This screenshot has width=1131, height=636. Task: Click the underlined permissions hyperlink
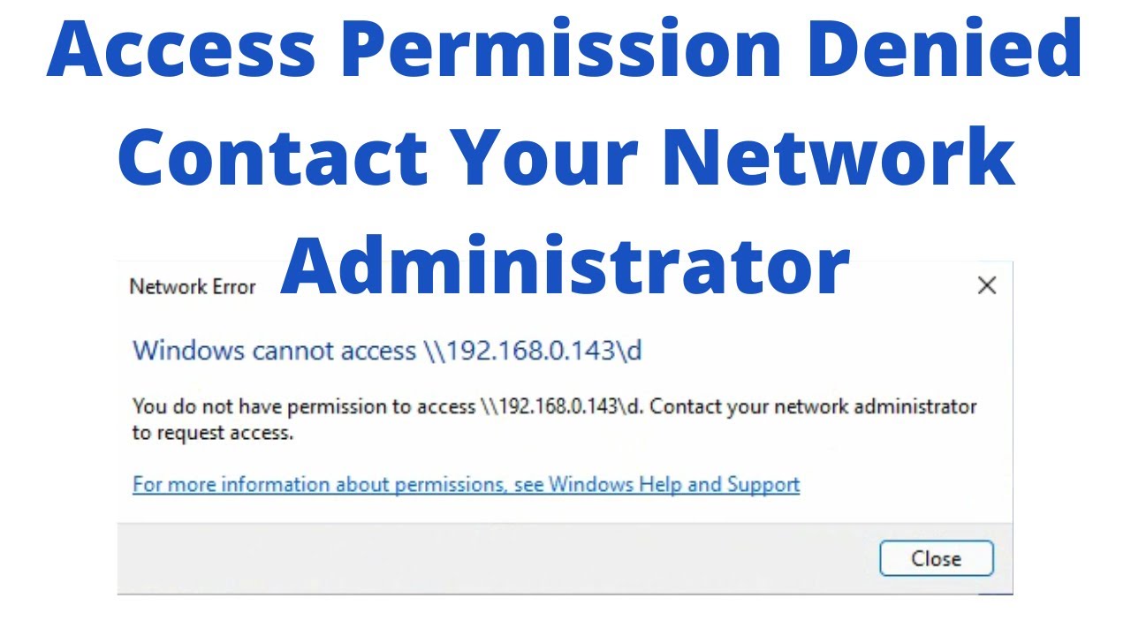coord(466,484)
